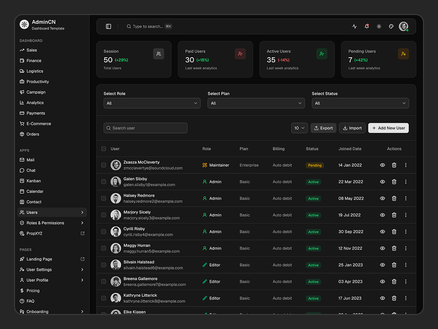
Task: Go to Sales dashboard
Action: (52, 50)
